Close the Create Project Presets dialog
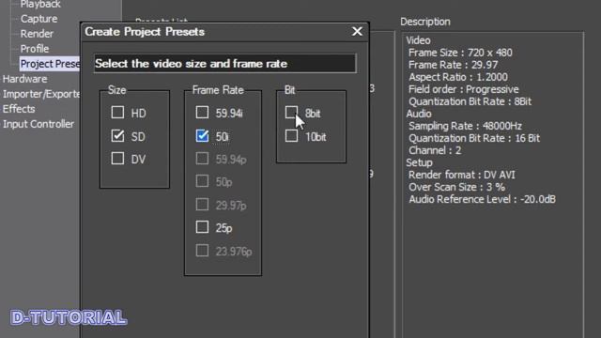 [357, 31]
